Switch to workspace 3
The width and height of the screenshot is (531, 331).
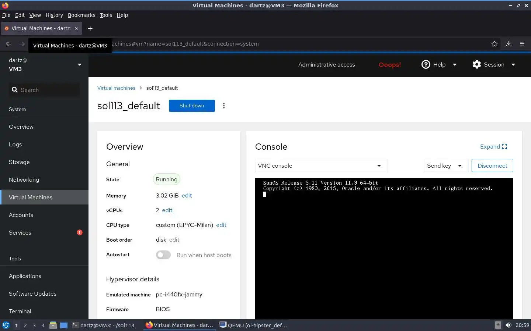click(34, 325)
